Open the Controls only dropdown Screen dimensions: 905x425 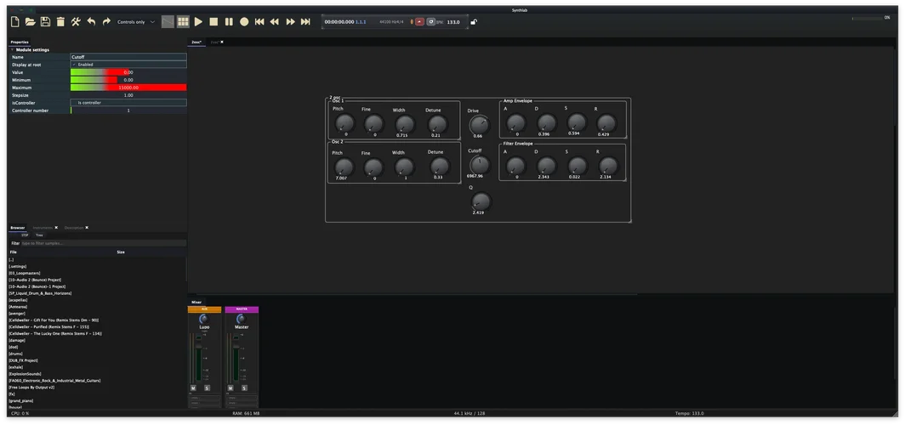coord(136,22)
